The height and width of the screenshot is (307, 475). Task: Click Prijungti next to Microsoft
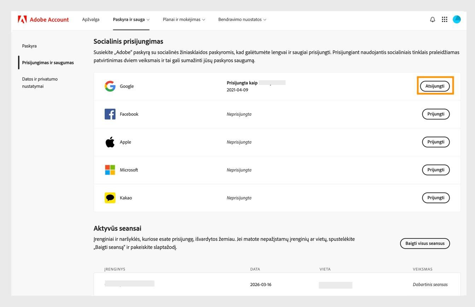point(436,170)
